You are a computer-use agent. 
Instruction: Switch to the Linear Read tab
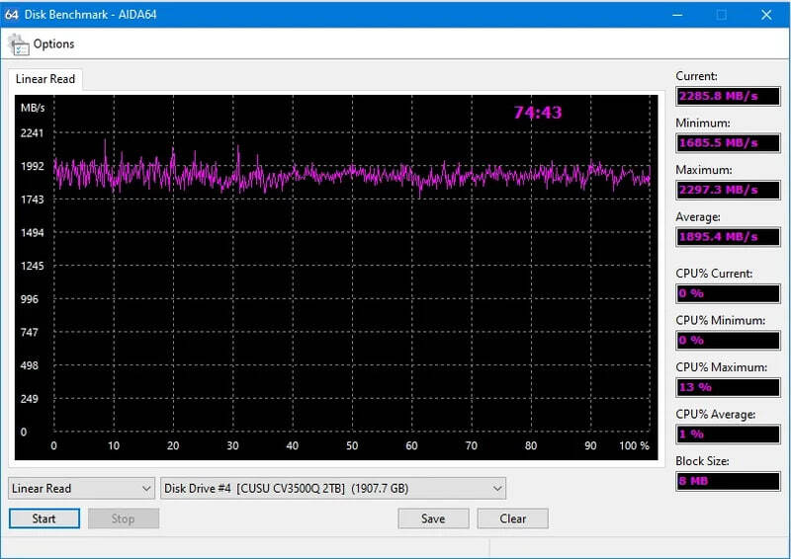tap(44, 79)
